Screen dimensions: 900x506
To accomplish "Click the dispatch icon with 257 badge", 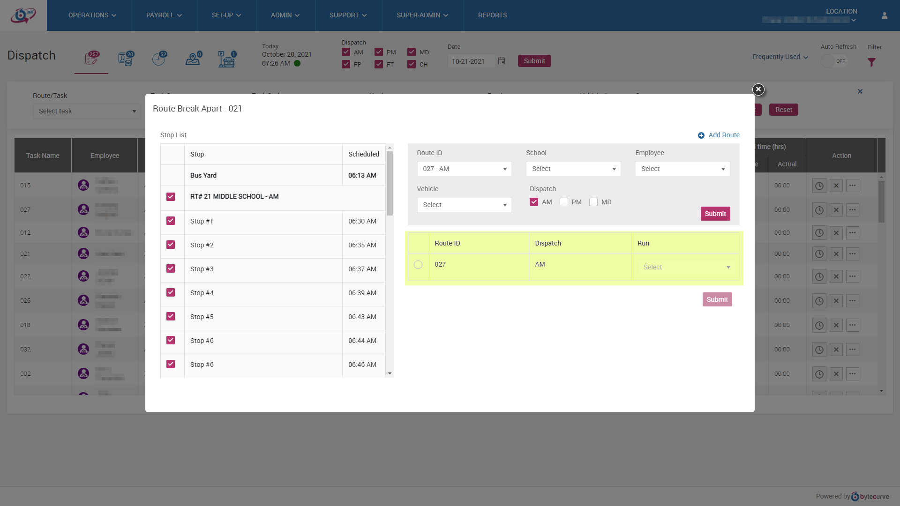I will click(x=92, y=59).
